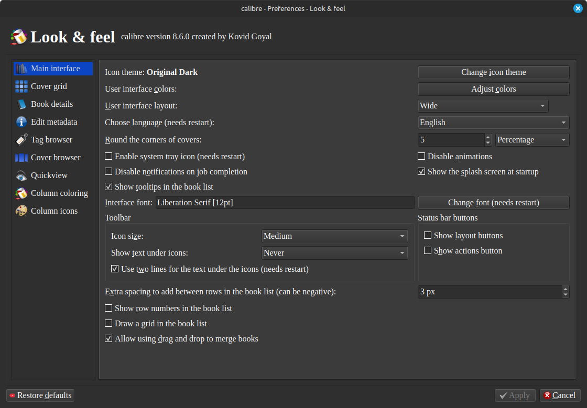Open the toolbar Icon size dropdown
The height and width of the screenshot is (408, 587).
[335, 236]
